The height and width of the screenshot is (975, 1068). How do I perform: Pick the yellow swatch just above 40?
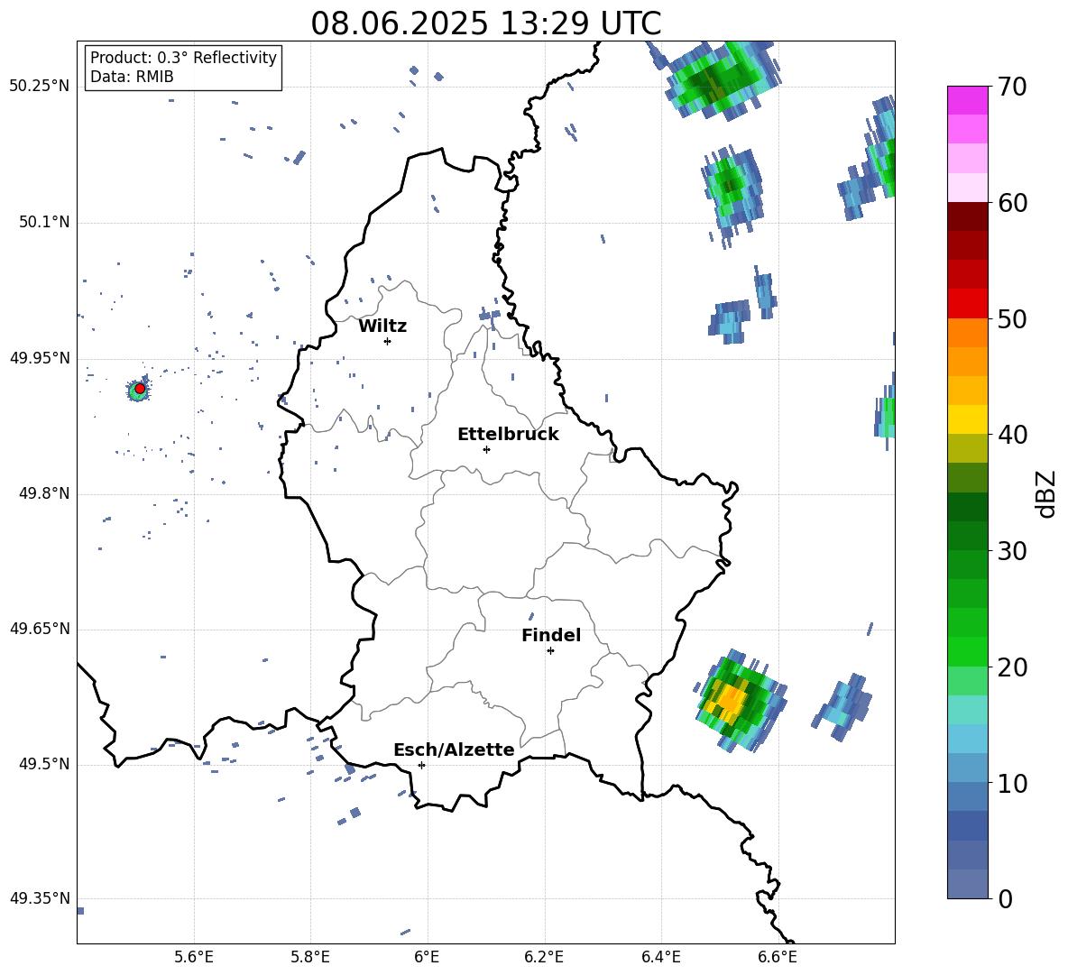[x=968, y=419]
